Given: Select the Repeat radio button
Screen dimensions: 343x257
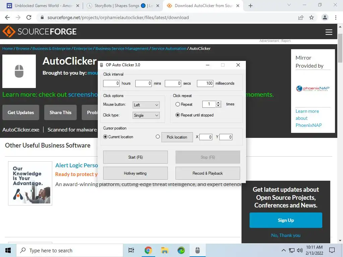Looking at the screenshot, I should point(178,104).
